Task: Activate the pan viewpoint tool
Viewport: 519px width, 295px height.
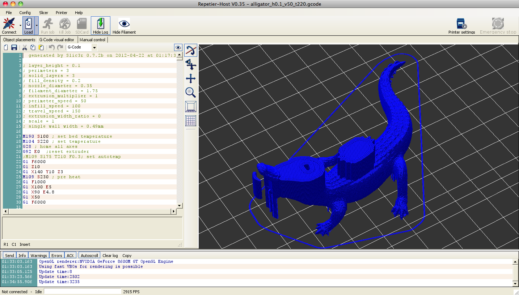Action: tap(191, 78)
